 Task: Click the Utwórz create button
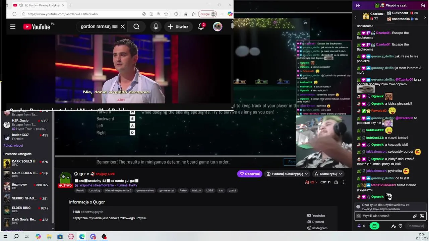coord(178,27)
